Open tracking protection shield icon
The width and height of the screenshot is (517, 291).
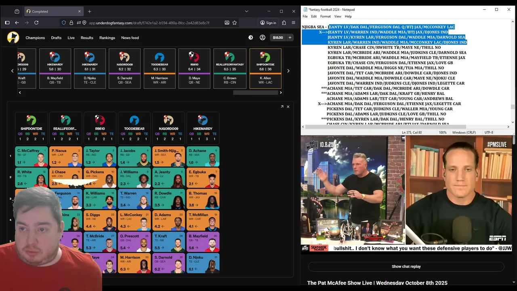64,23
